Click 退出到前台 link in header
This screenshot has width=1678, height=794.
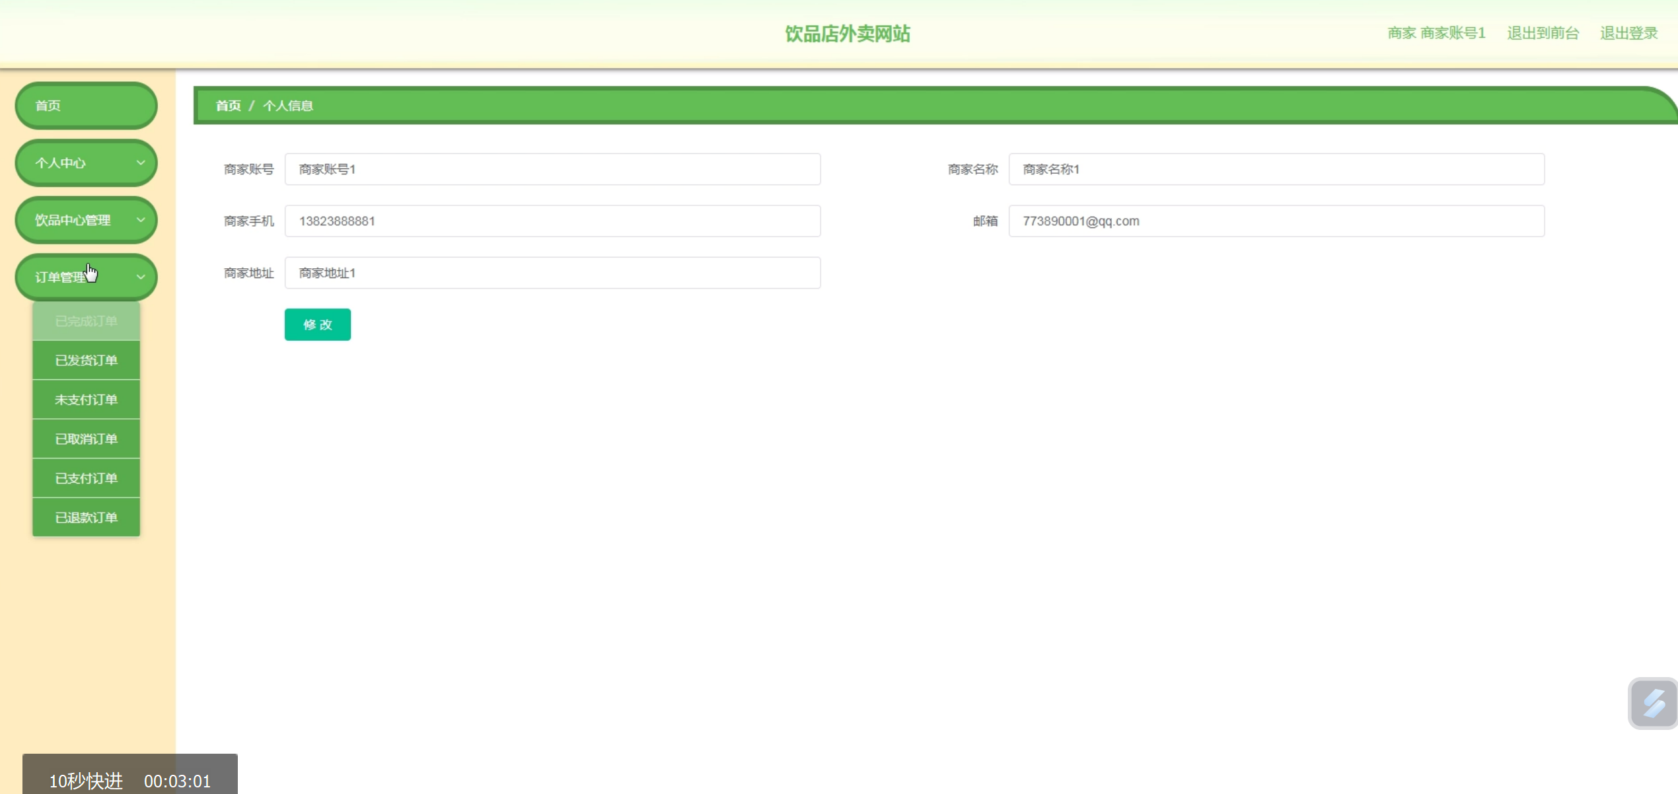click(x=1543, y=33)
